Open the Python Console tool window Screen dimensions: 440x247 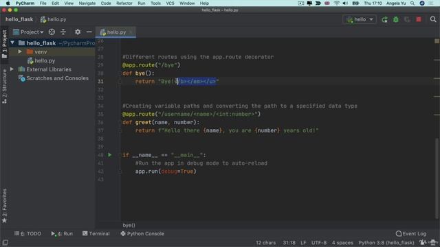tap(142, 233)
